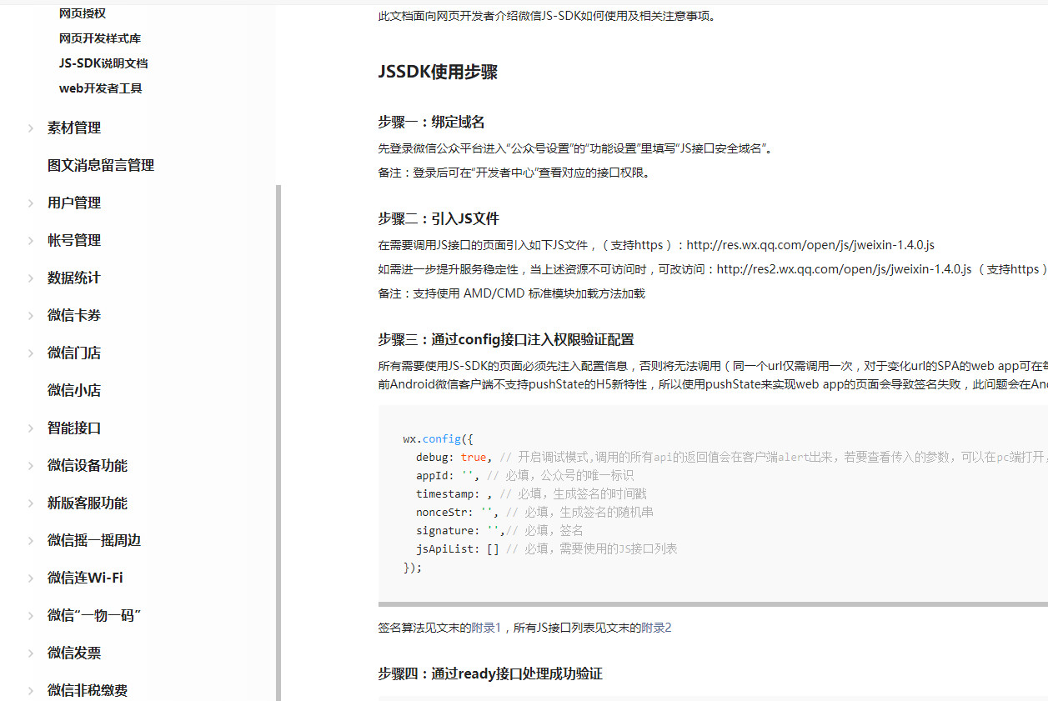This screenshot has width=1048, height=701.
Task: Click the sidebar vertical scrollbar
Action: pyautogui.click(x=278, y=443)
